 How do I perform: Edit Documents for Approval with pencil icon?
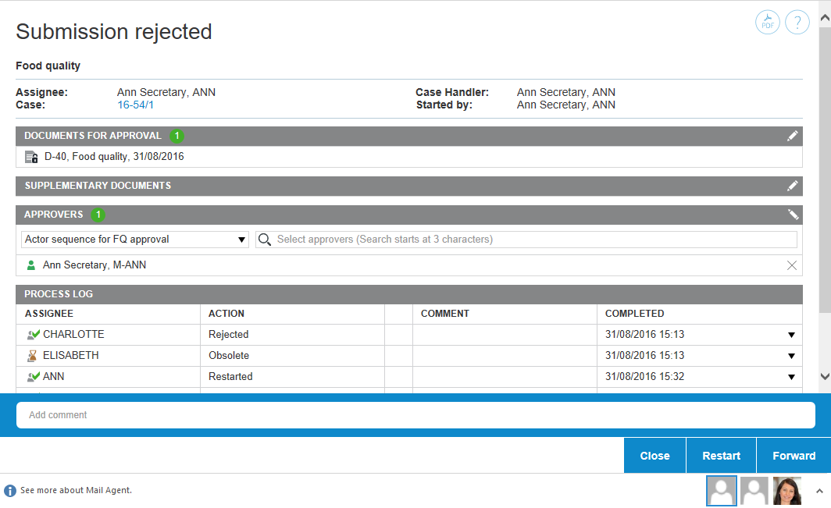click(792, 136)
